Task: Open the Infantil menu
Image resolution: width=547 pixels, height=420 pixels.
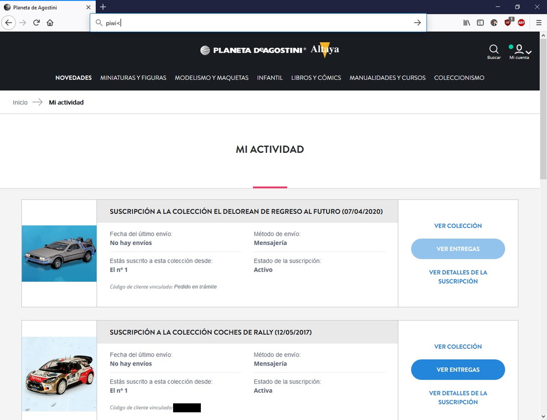Action: [270, 78]
